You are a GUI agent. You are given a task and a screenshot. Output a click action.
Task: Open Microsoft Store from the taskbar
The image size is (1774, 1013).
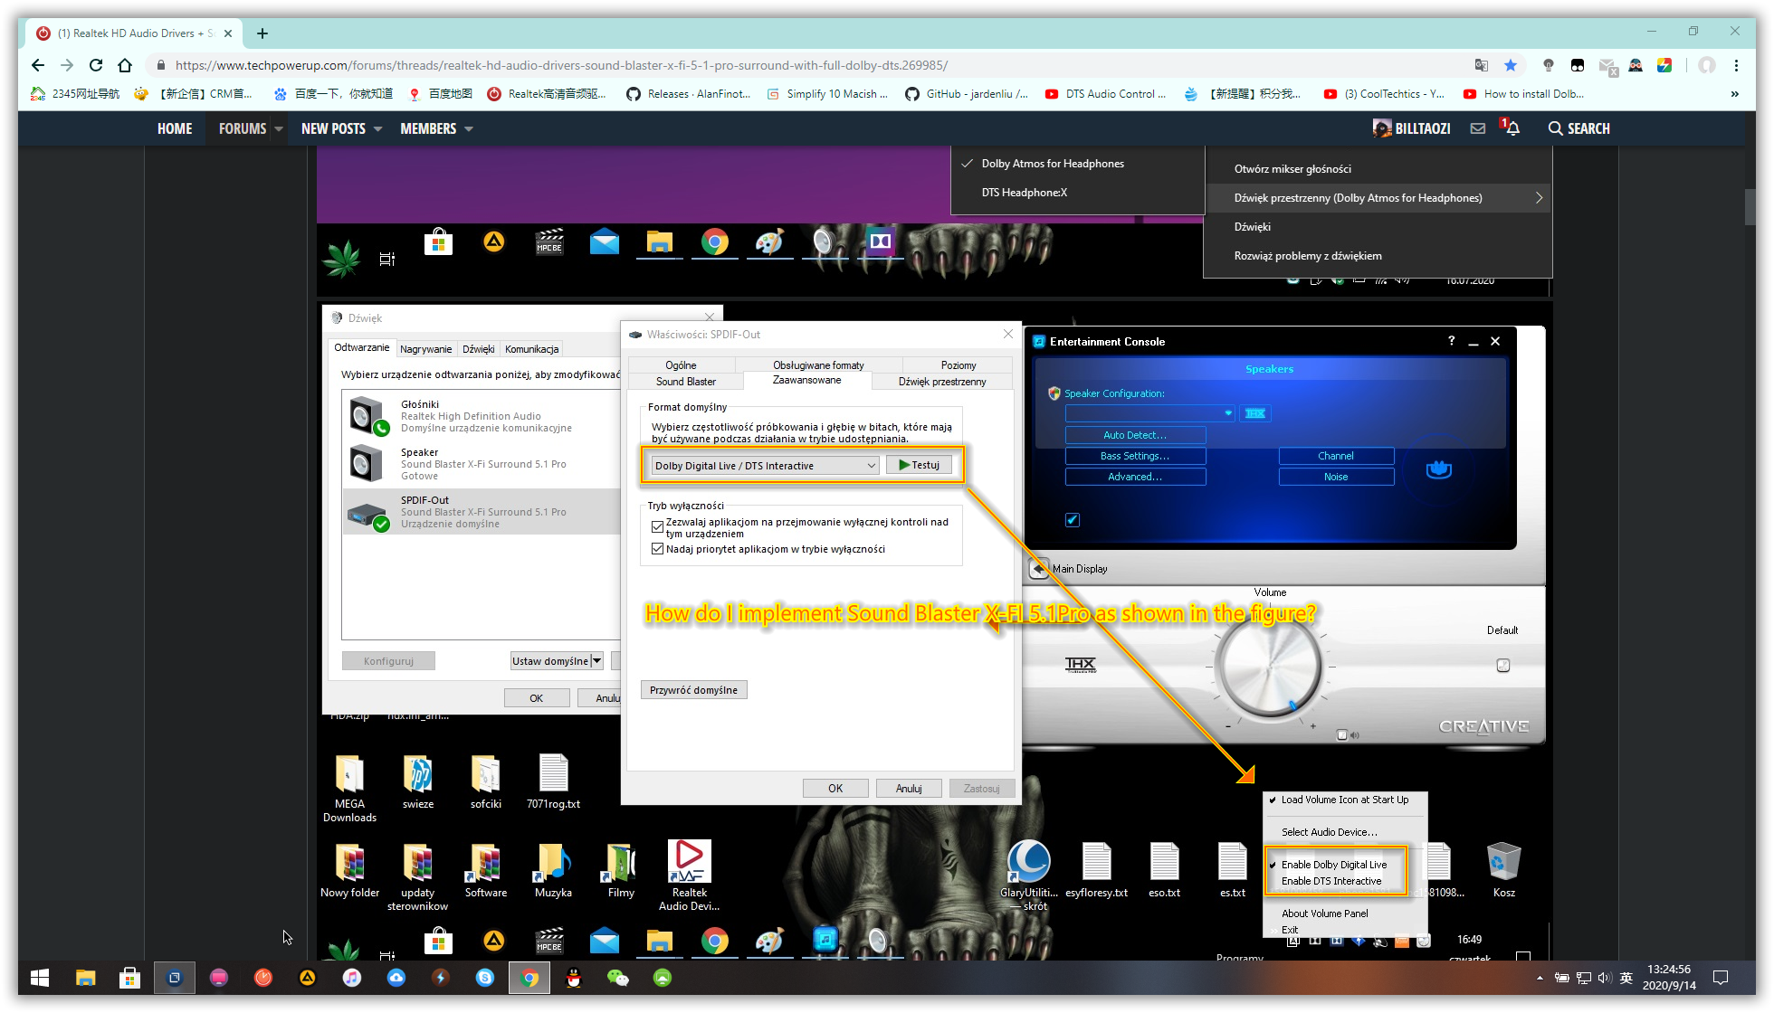[x=129, y=978]
